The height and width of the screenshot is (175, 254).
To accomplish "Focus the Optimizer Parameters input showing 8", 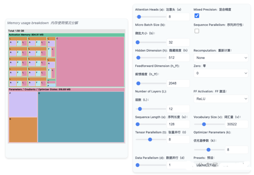I will tap(237, 150).
